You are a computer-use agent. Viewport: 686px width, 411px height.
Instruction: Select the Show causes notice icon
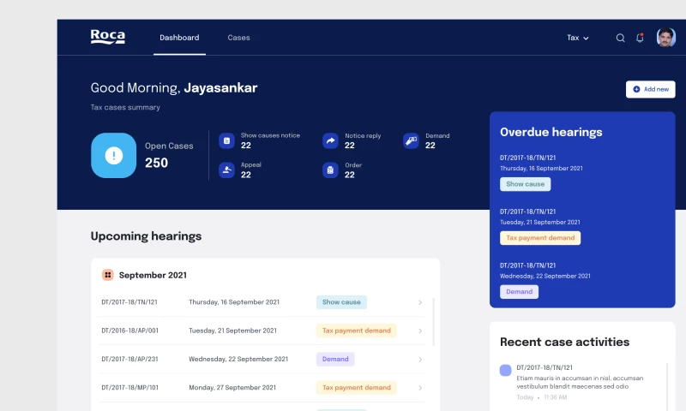226,140
